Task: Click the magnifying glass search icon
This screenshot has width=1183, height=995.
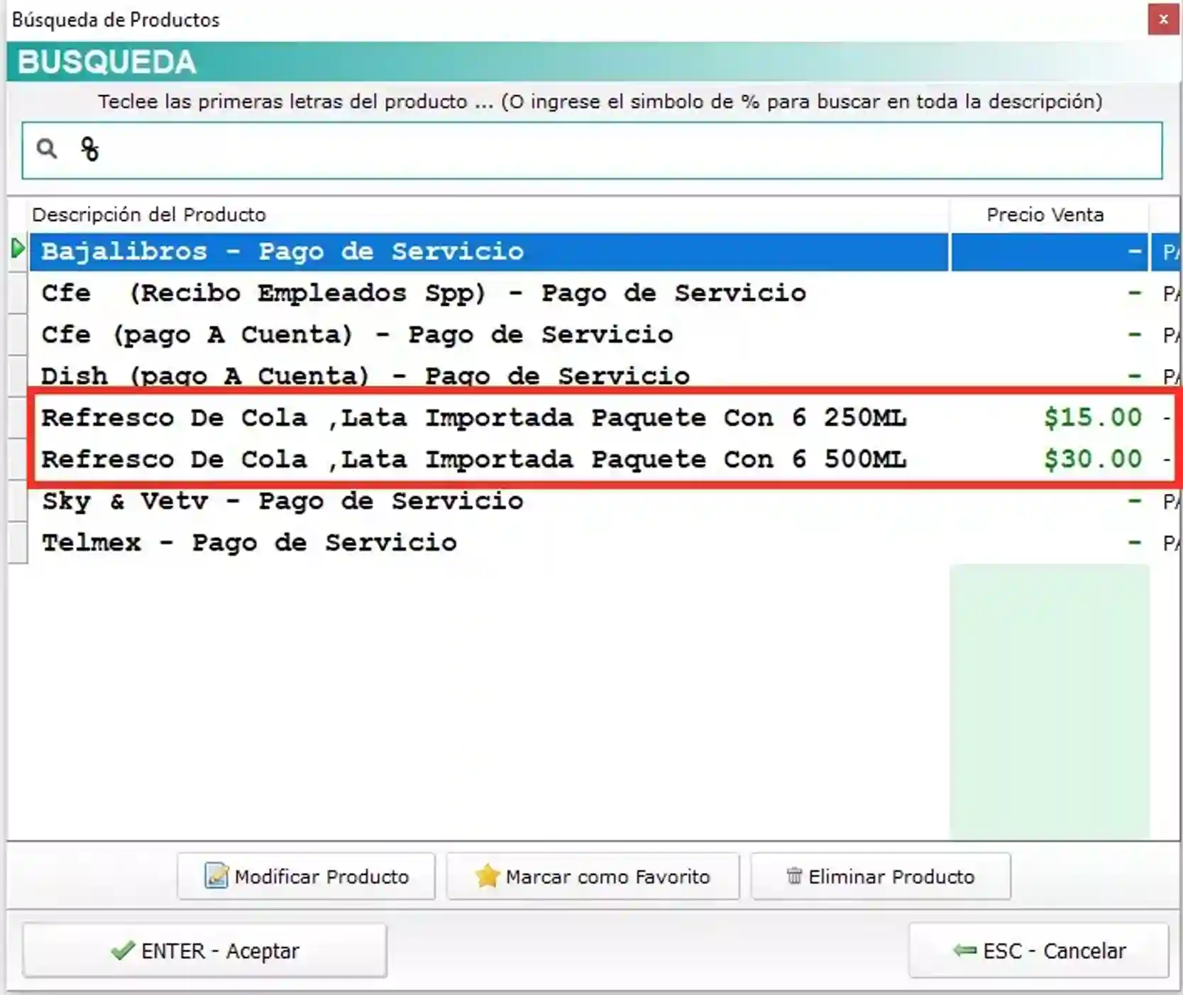Action: (x=47, y=148)
